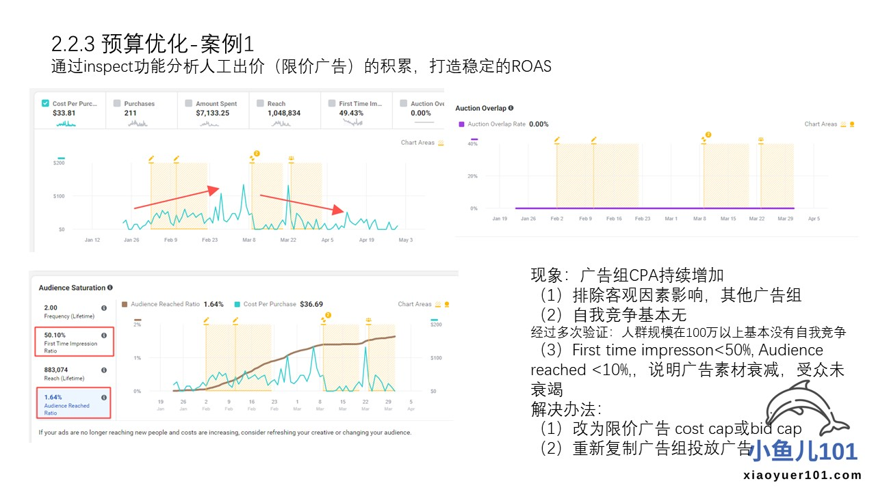Click the purple Auction Overlap Rate swatch
876x492 pixels.
point(461,124)
